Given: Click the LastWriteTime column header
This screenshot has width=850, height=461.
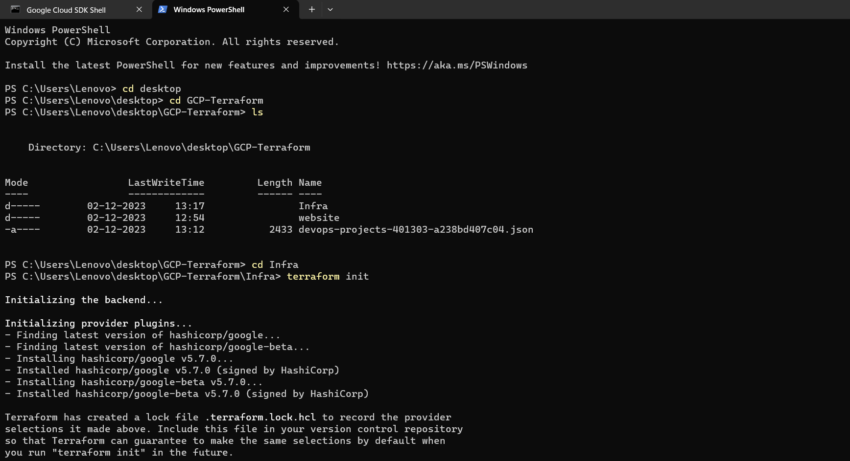Looking at the screenshot, I should [166, 183].
